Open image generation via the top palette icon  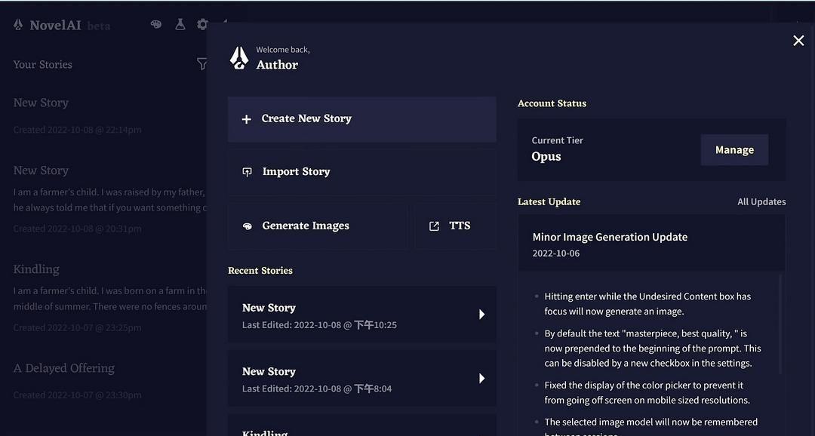point(156,24)
